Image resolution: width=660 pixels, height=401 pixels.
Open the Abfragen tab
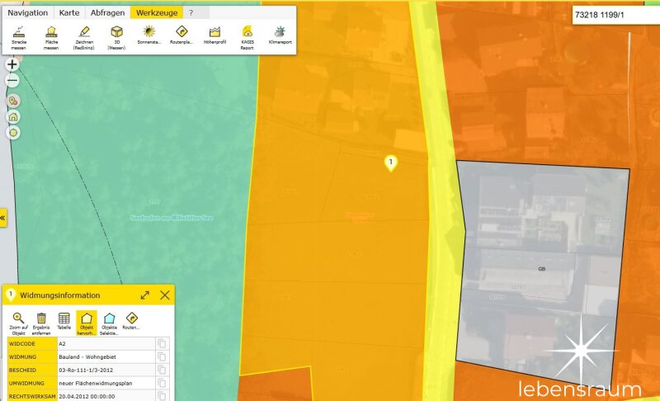[107, 13]
